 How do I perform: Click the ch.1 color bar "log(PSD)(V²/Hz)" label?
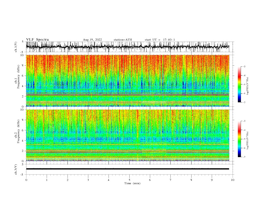click(x=248, y=86)
